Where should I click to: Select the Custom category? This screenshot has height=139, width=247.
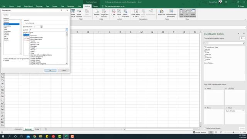12,40
